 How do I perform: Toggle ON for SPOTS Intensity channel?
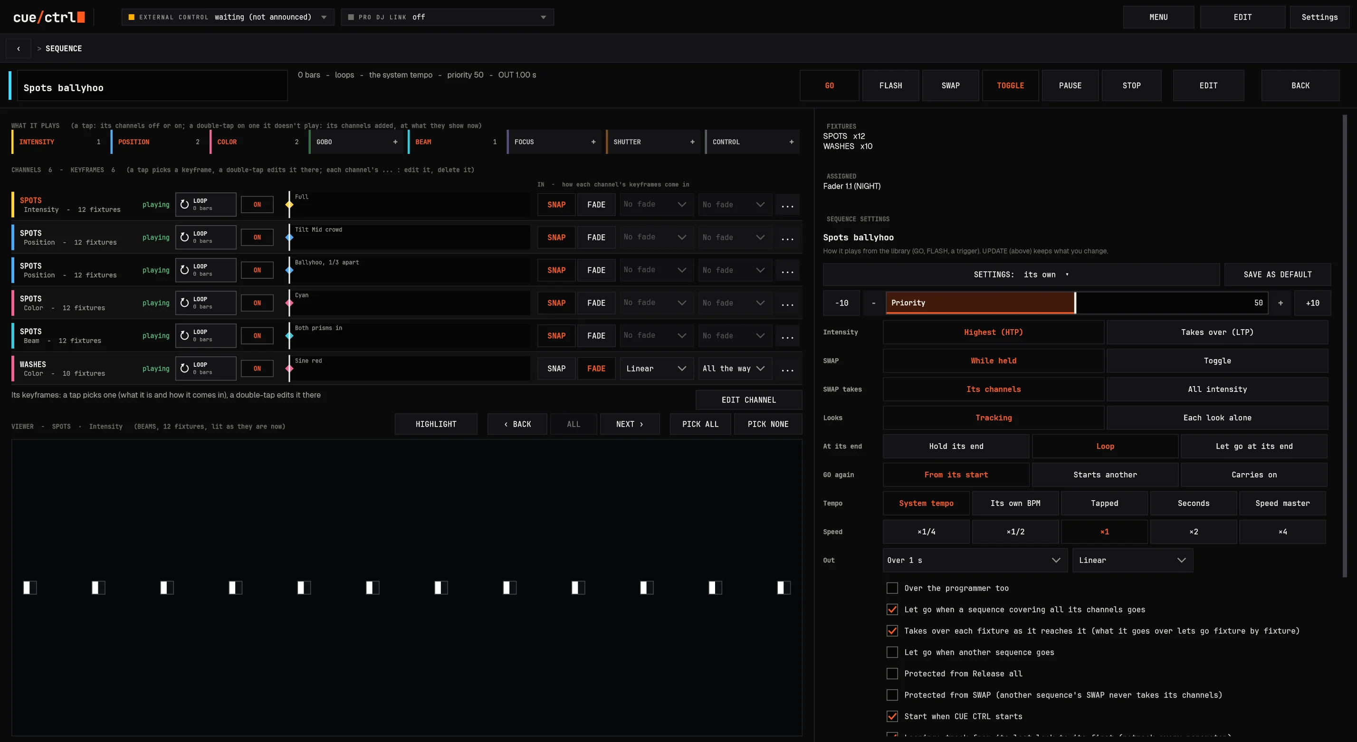pos(257,204)
